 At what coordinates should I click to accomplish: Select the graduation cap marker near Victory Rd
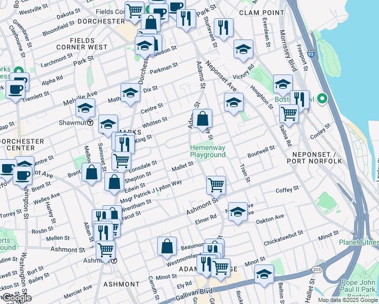[243, 51]
